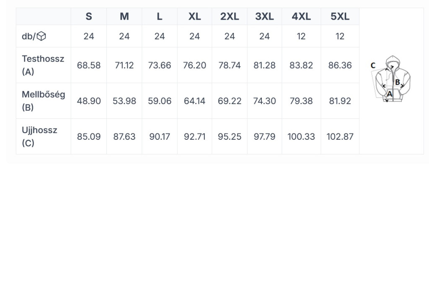Select the 68.58 body length cell
Screen dimensions: 429x300
tap(89, 65)
